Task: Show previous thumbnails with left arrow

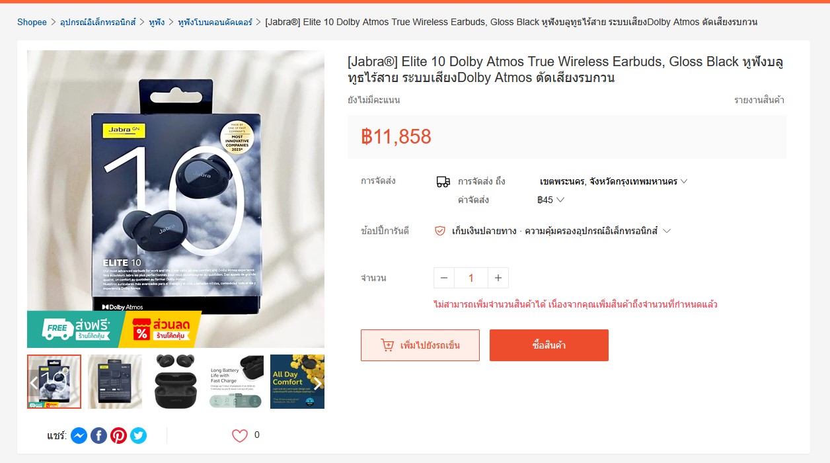Action: click(34, 383)
